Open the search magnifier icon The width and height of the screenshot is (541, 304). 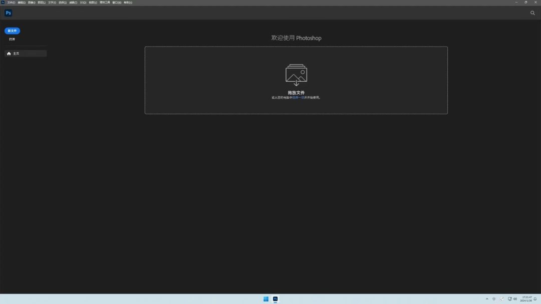pyautogui.click(x=532, y=13)
